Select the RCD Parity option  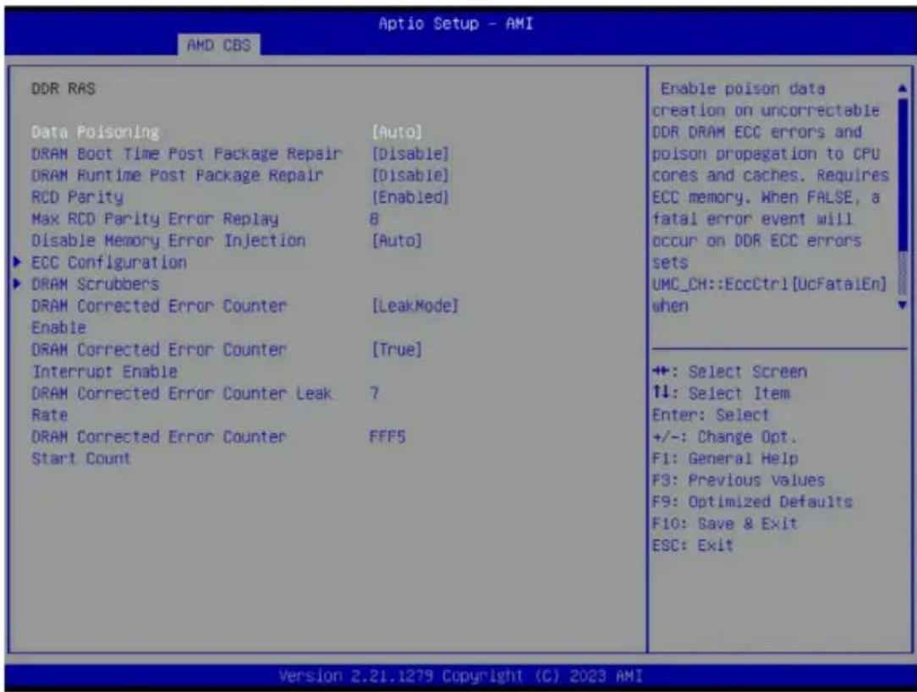tap(77, 197)
